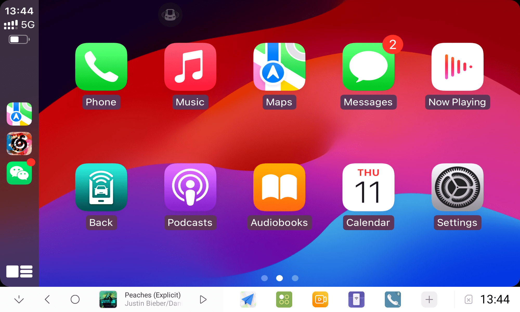Select the first page dot
520x312 pixels.
tap(264, 278)
